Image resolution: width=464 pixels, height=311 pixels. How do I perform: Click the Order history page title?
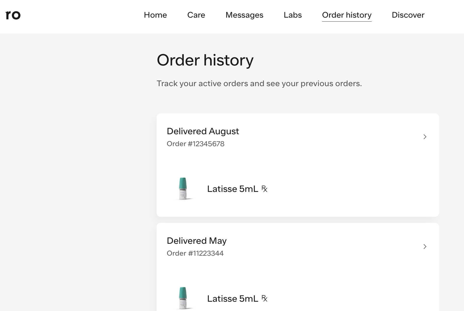coord(205,60)
